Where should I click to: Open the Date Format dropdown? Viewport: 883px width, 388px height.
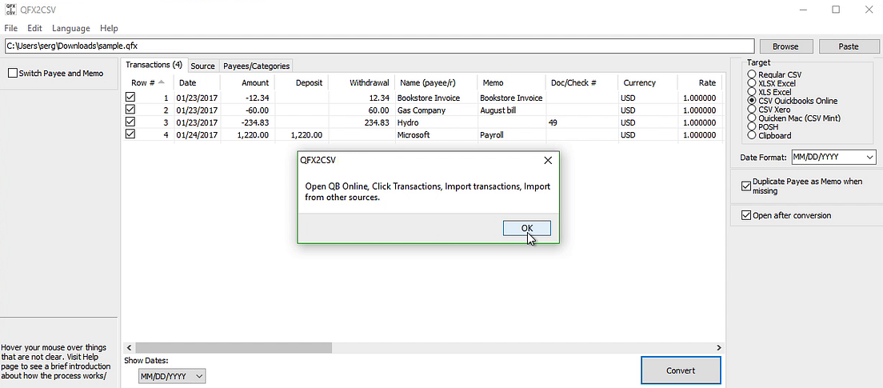(833, 157)
